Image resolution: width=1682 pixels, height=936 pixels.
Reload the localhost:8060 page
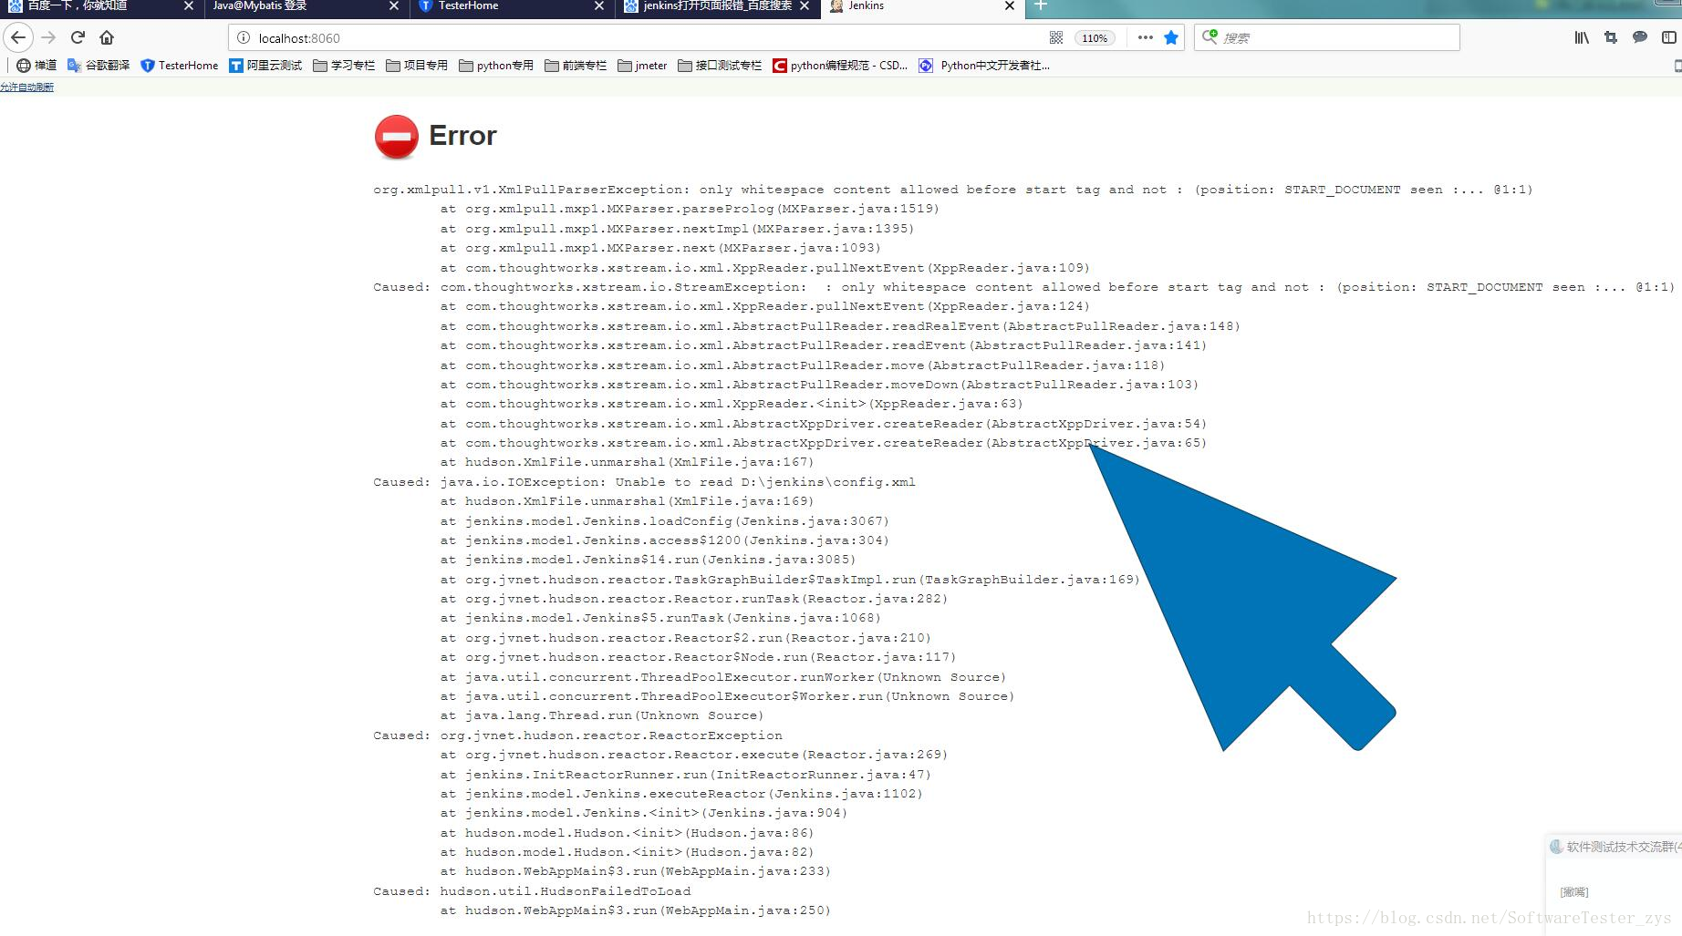click(x=78, y=37)
